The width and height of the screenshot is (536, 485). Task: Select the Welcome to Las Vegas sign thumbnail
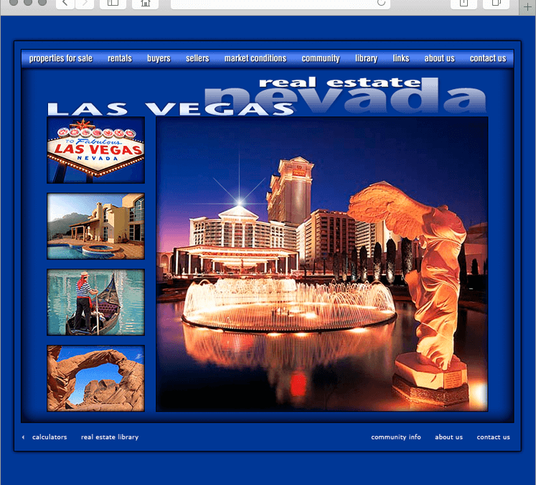pyautogui.click(x=95, y=150)
